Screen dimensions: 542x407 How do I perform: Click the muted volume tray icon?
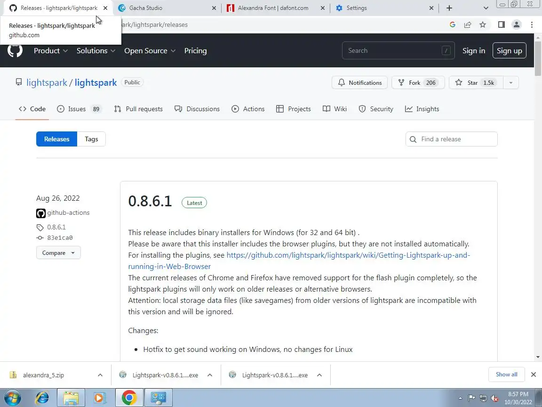coord(494,399)
